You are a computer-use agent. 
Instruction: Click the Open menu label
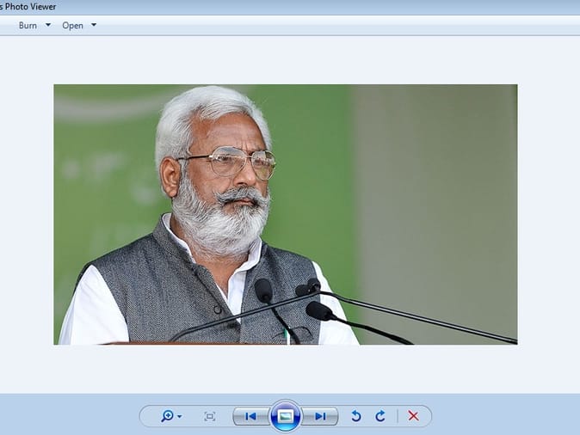(x=72, y=26)
